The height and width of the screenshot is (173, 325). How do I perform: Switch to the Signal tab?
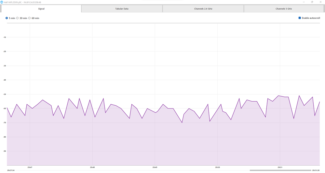[41, 9]
